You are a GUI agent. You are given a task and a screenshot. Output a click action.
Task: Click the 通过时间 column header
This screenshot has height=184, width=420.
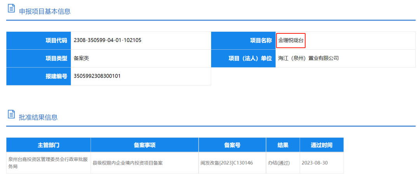322,145
